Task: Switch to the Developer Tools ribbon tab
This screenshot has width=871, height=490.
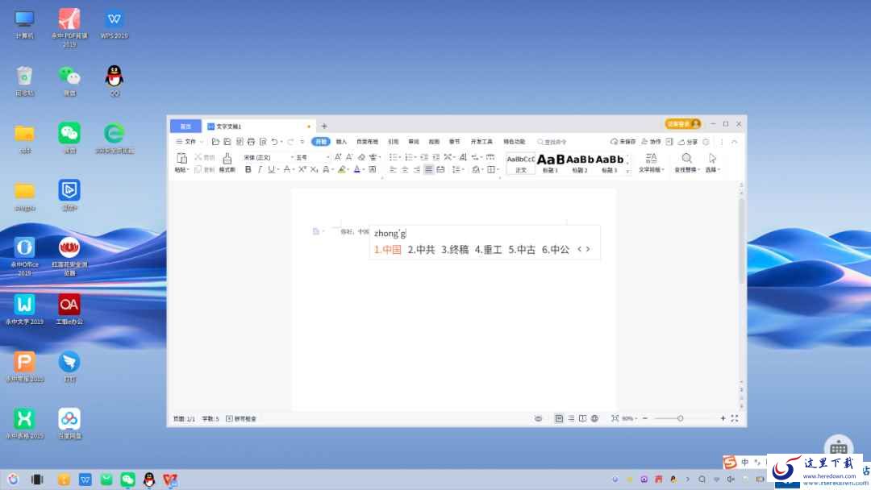Action: coord(481,142)
